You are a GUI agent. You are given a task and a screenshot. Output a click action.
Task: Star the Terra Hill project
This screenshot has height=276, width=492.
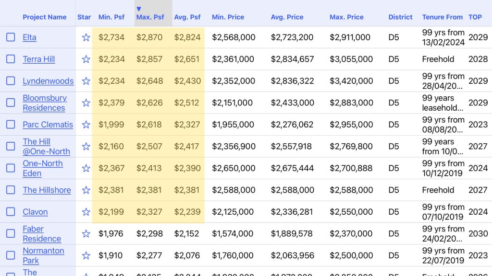(x=86, y=59)
